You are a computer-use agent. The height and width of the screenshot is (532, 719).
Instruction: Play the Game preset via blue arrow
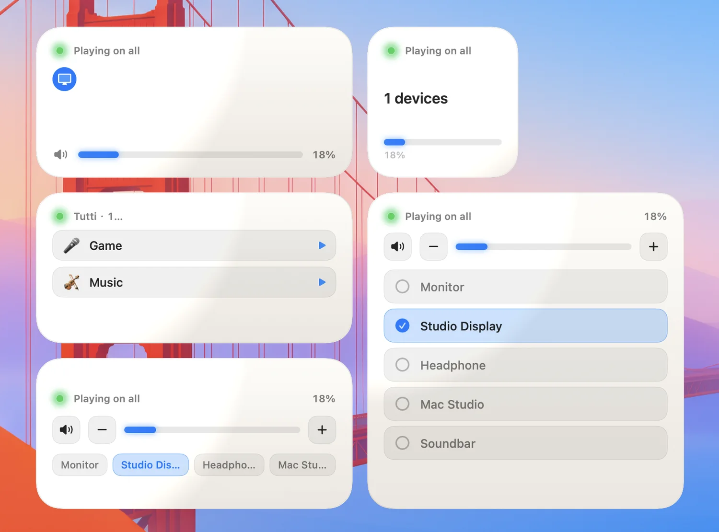[322, 245]
